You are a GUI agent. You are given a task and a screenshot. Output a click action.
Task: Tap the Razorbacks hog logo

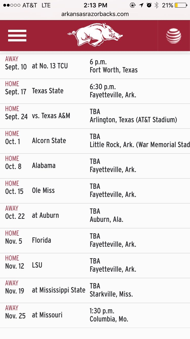(95, 36)
